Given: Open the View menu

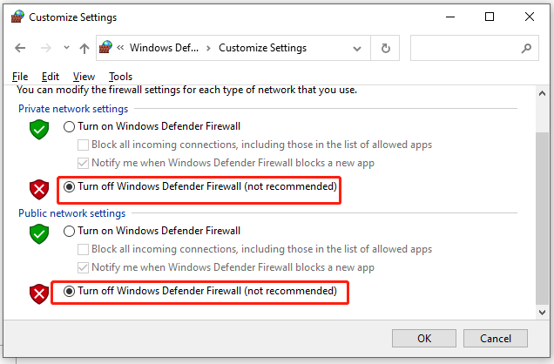Looking at the screenshot, I should pos(84,77).
